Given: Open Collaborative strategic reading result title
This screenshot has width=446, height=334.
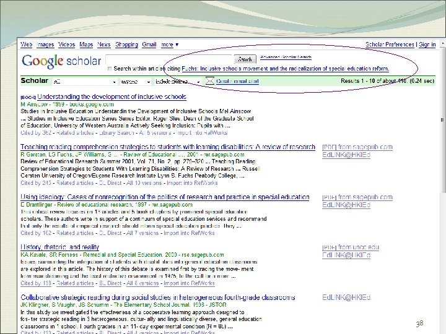Looking at the screenshot, I should (x=158, y=298).
